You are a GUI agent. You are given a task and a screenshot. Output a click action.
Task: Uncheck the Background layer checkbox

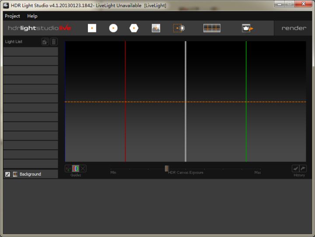[7, 174]
